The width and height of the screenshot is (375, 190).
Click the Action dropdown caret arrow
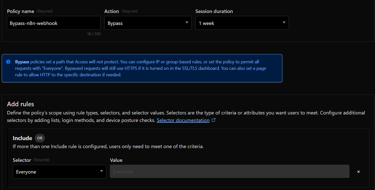tap(187, 23)
